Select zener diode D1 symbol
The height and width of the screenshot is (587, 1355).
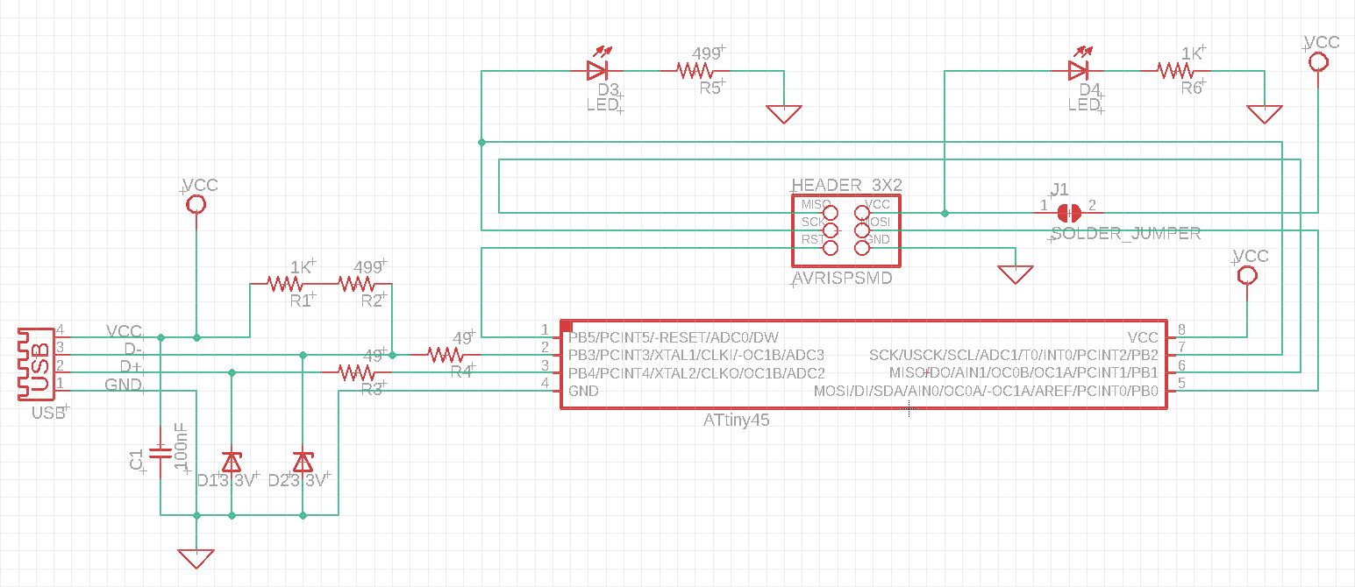coord(232,461)
